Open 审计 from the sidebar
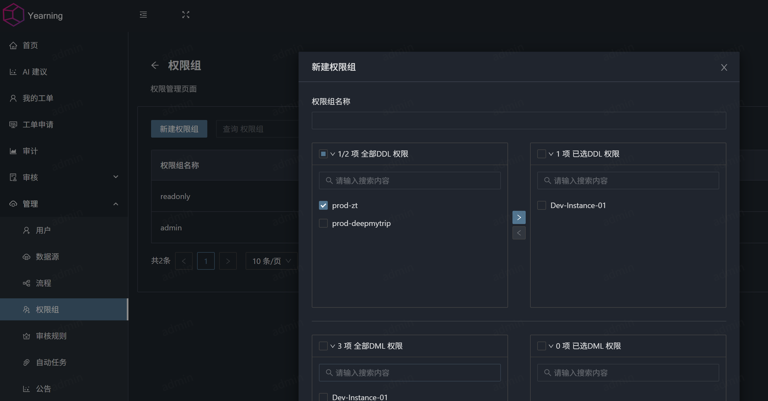Screen dimensions: 768x401 point(30,151)
